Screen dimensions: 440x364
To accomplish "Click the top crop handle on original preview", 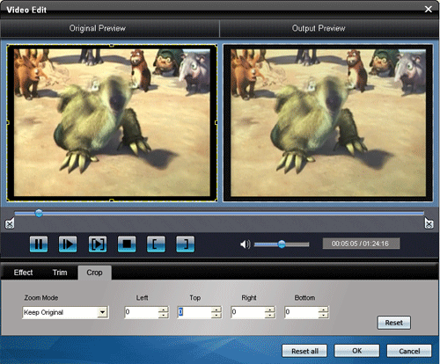I will coord(112,45).
